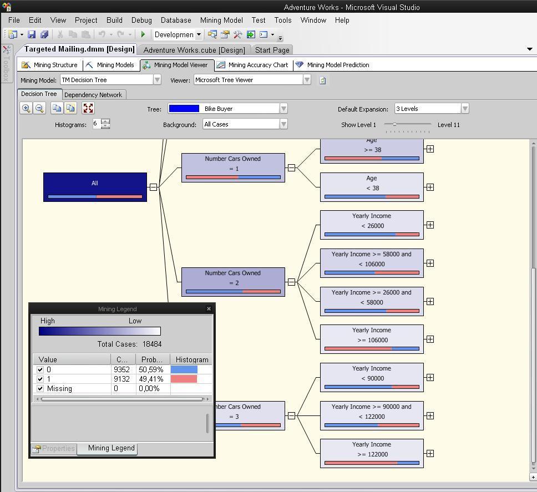Uncheck the value 1 checkbox in legend
The height and width of the screenshot is (492, 537).
40,379
